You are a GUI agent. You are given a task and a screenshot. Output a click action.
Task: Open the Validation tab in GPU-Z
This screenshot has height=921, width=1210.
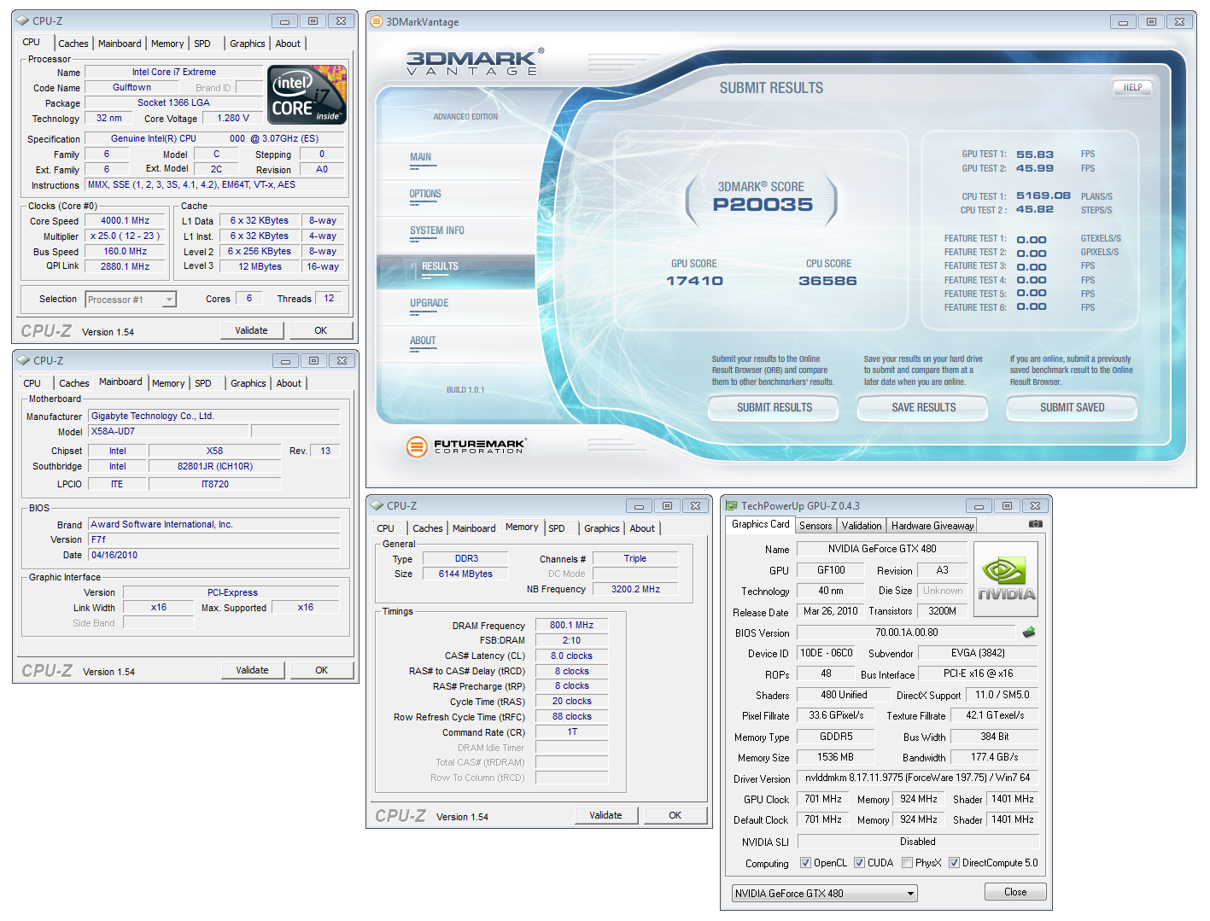[x=862, y=526]
